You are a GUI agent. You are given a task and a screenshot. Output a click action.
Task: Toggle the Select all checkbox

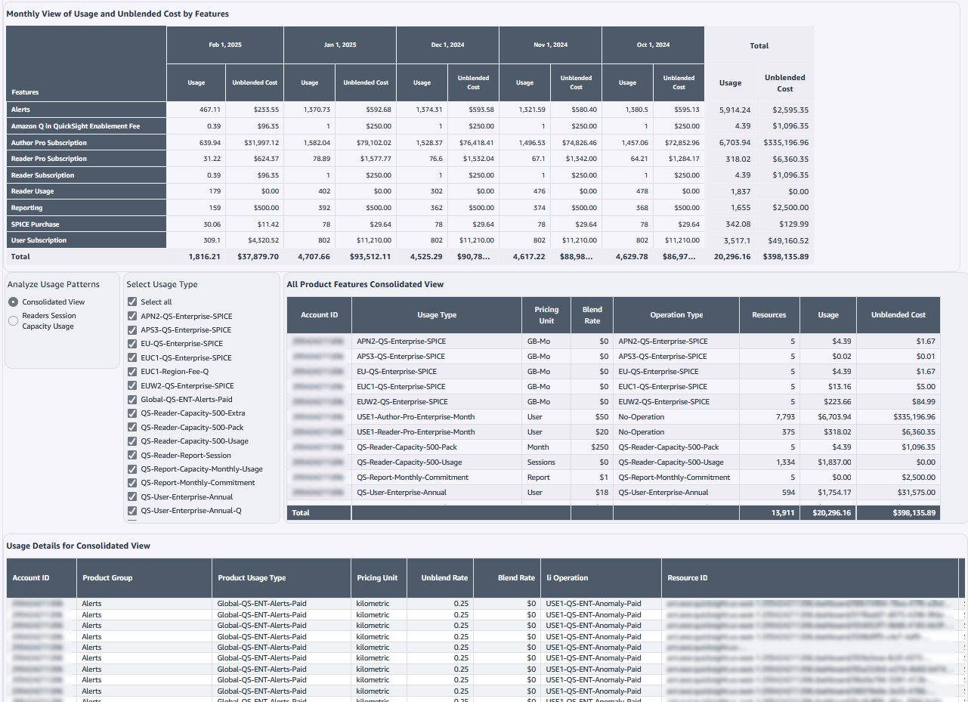(x=133, y=302)
